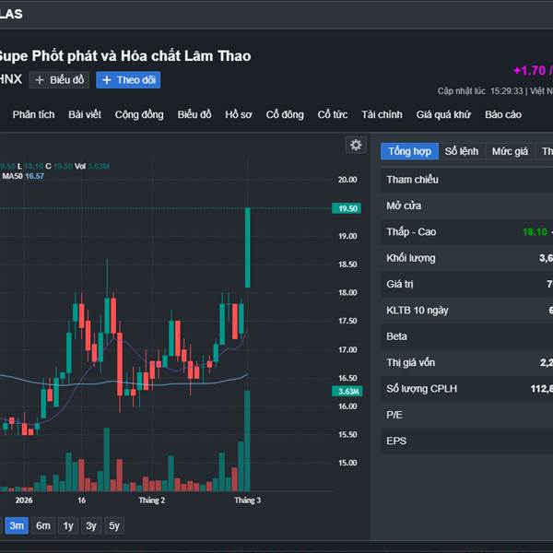The image size is (553, 553).
Task: Switch to Biểu đồ in navigation bar
Action: tap(194, 114)
